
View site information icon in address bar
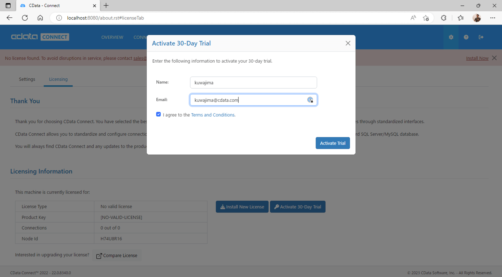(x=59, y=18)
